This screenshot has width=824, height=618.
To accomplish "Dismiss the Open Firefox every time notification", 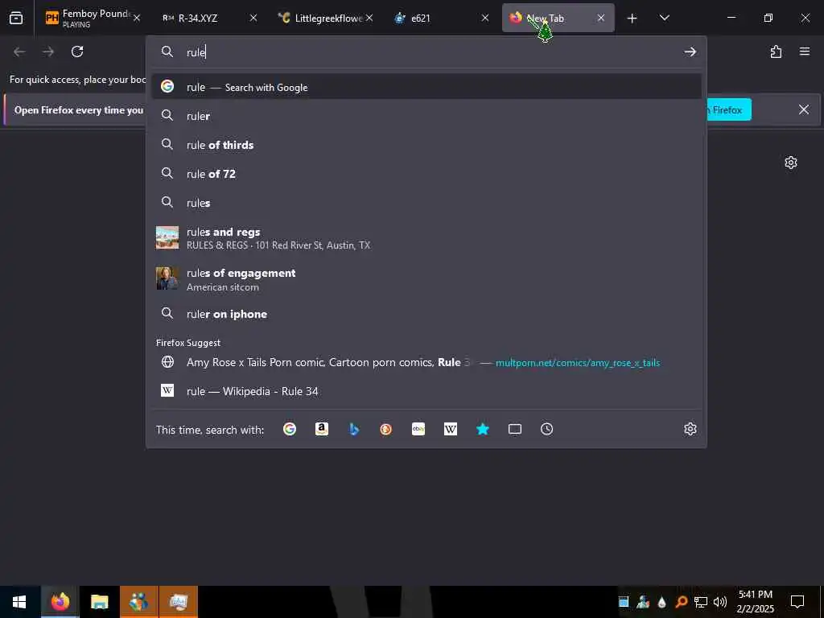I will (x=804, y=109).
